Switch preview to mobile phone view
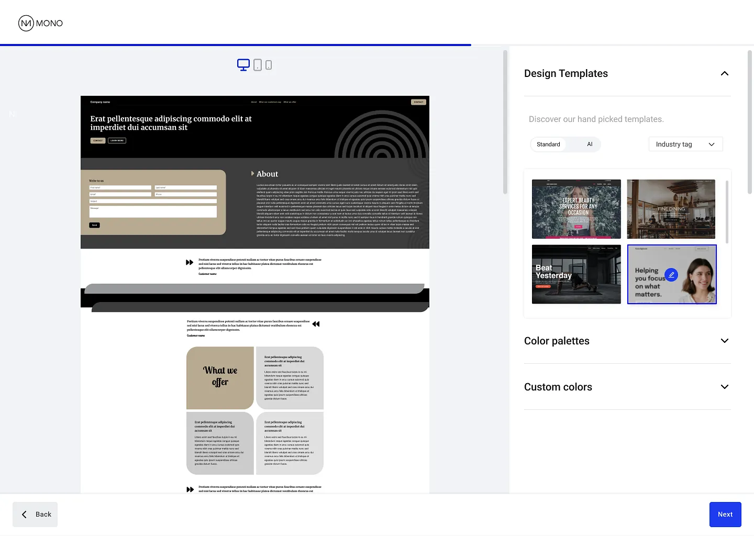This screenshot has height=536, width=754. 269,65
